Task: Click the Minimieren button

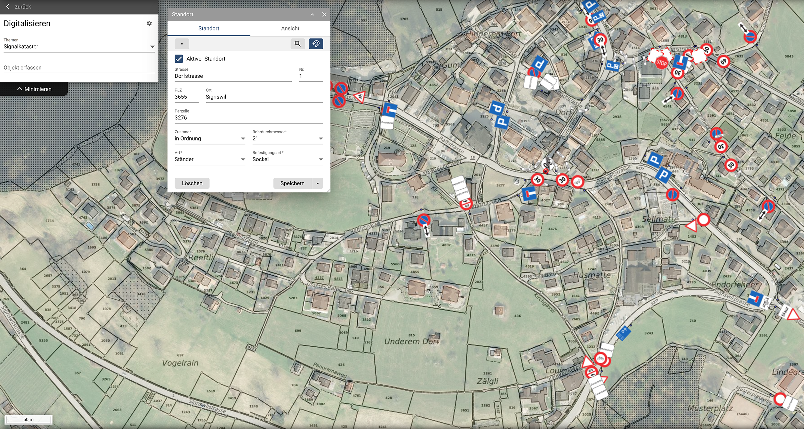Action: (x=34, y=89)
